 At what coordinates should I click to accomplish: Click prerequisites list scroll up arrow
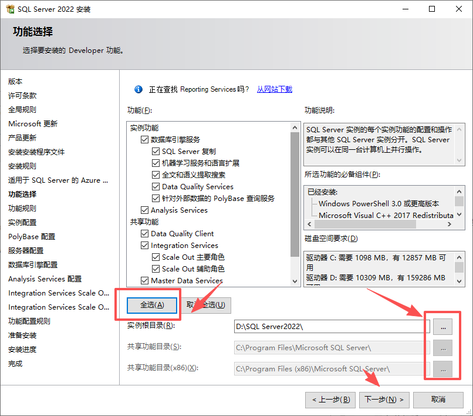[x=459, y=192]
